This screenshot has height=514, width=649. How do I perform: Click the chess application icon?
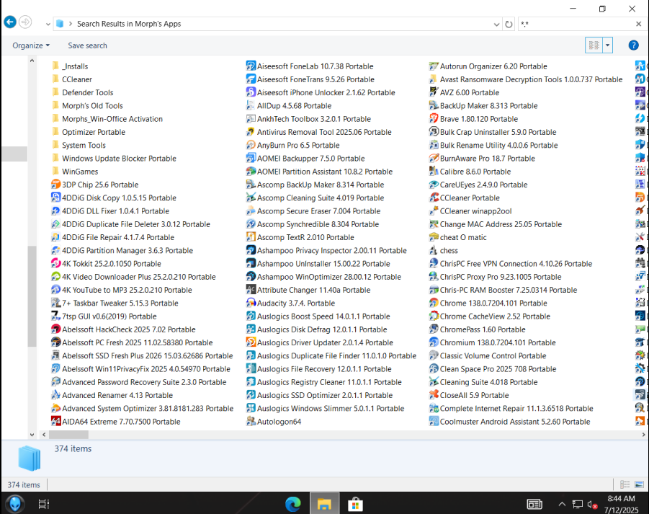434,251
